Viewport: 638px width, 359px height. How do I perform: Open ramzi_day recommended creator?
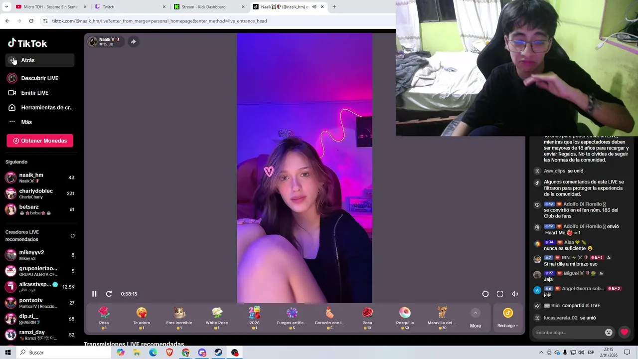40,335
